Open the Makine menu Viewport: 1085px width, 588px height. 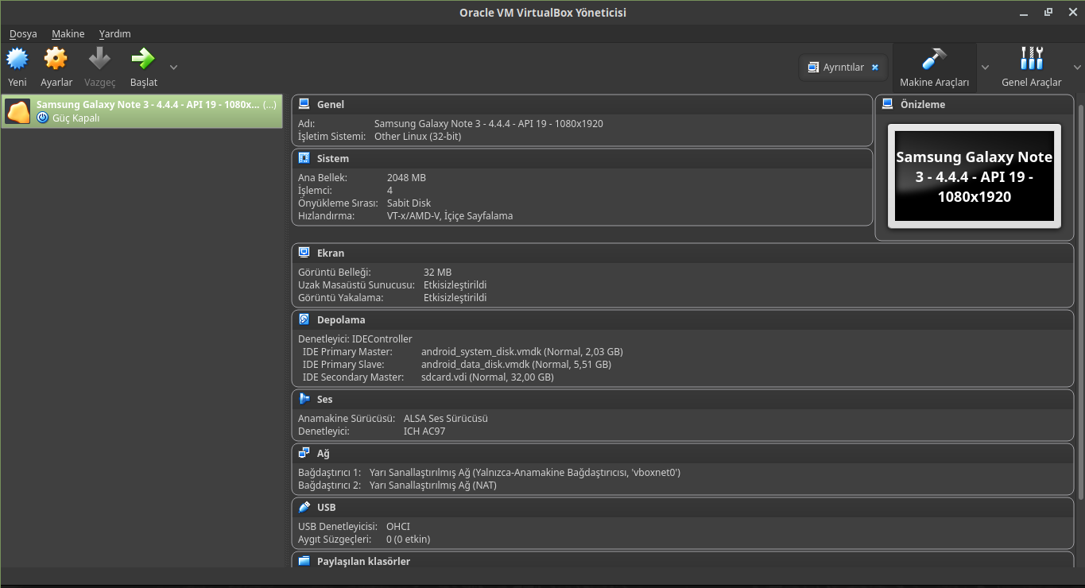click(x=68, y=34)
